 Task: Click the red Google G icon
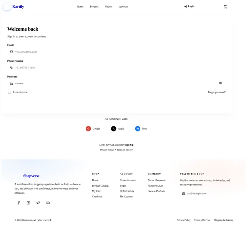click(x=88, y=129)
